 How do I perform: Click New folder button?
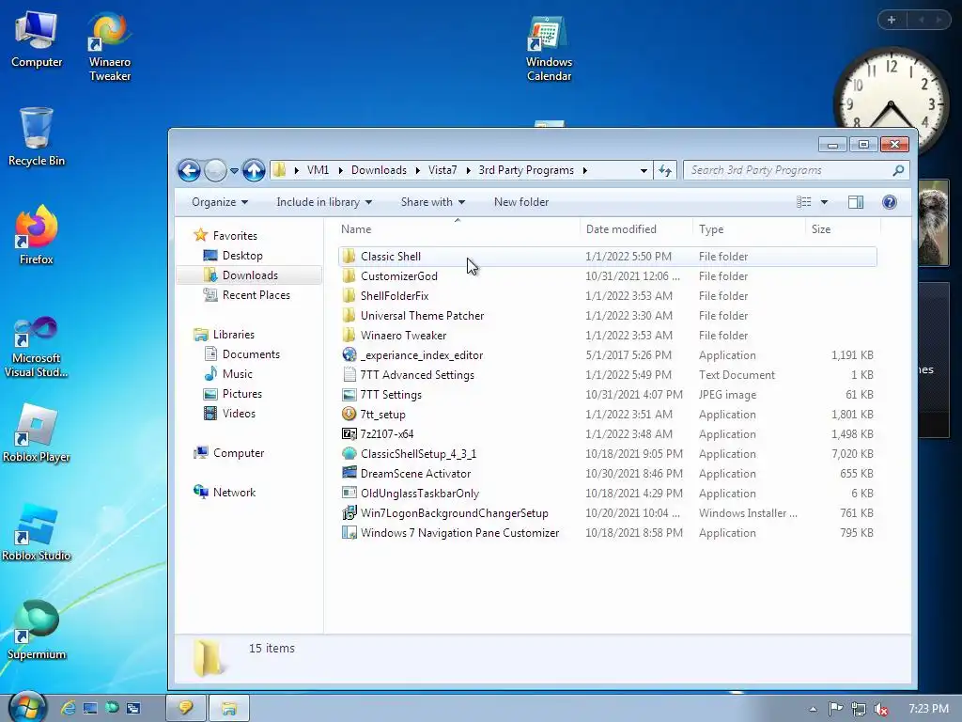tap(520, 202)
